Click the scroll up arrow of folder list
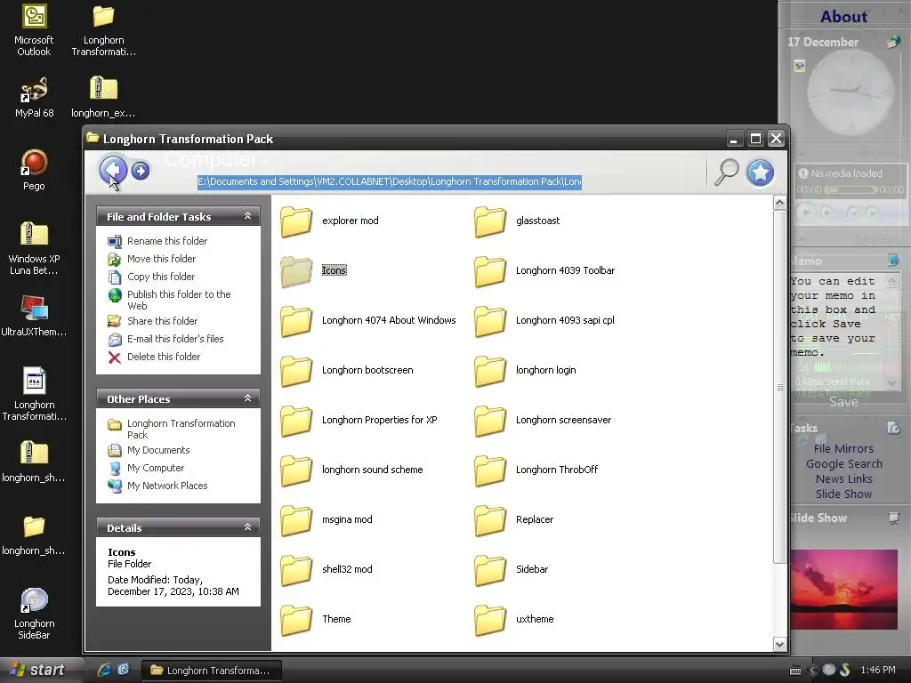Image resolution: width=911 pixels, height=683 pixels. pos(779,203)
